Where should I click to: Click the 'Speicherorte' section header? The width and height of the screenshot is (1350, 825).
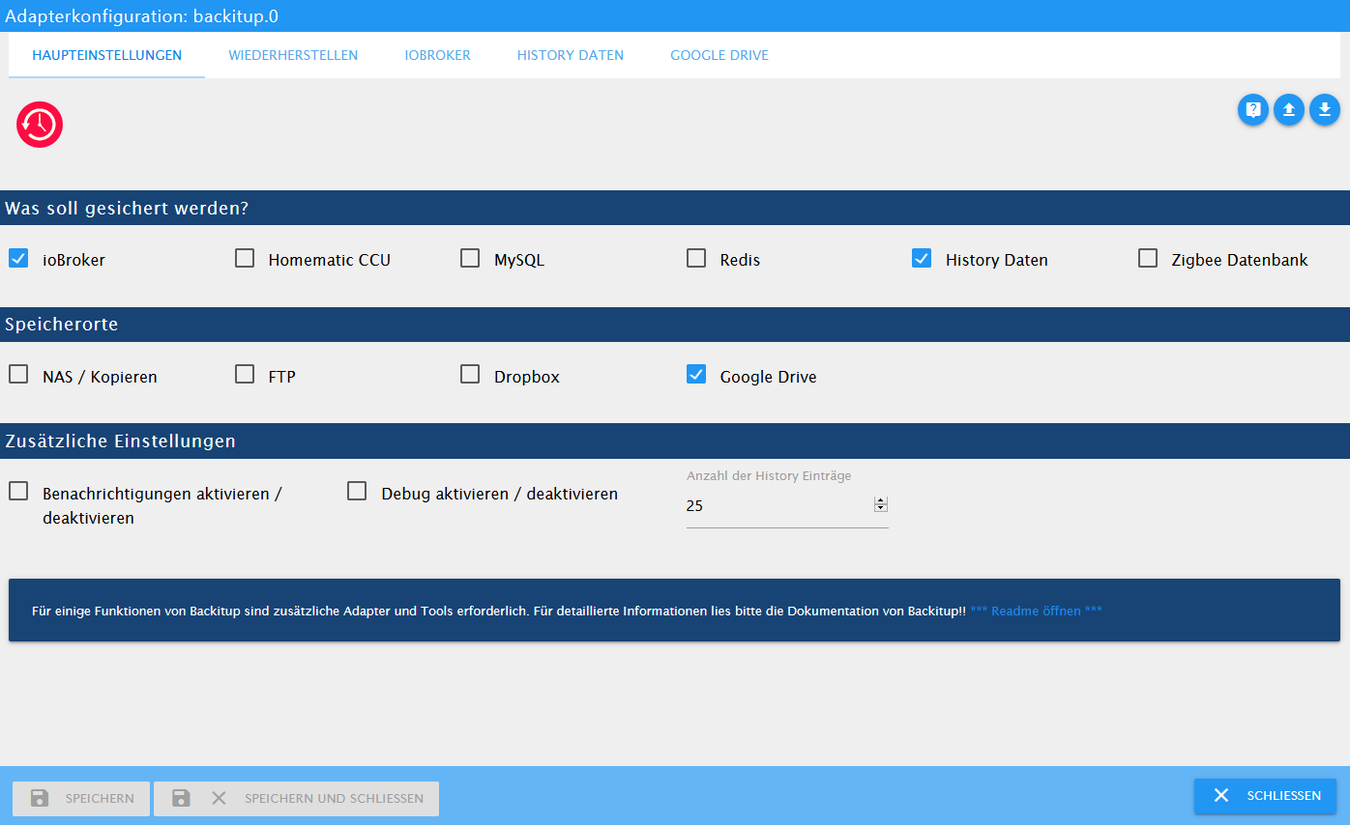(x=675, y=325)
